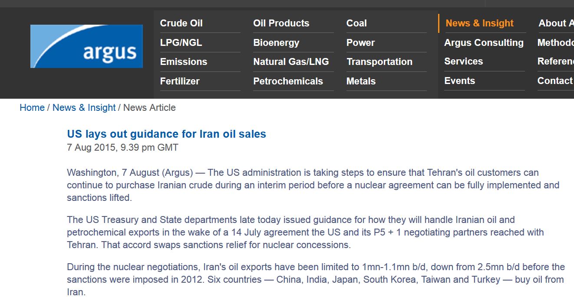The image size is (574, 297).
Task: Open Natural Gas/LNG page
Action: [291, 62]
